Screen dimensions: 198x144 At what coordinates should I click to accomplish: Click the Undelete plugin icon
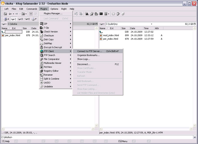(41, 87)
